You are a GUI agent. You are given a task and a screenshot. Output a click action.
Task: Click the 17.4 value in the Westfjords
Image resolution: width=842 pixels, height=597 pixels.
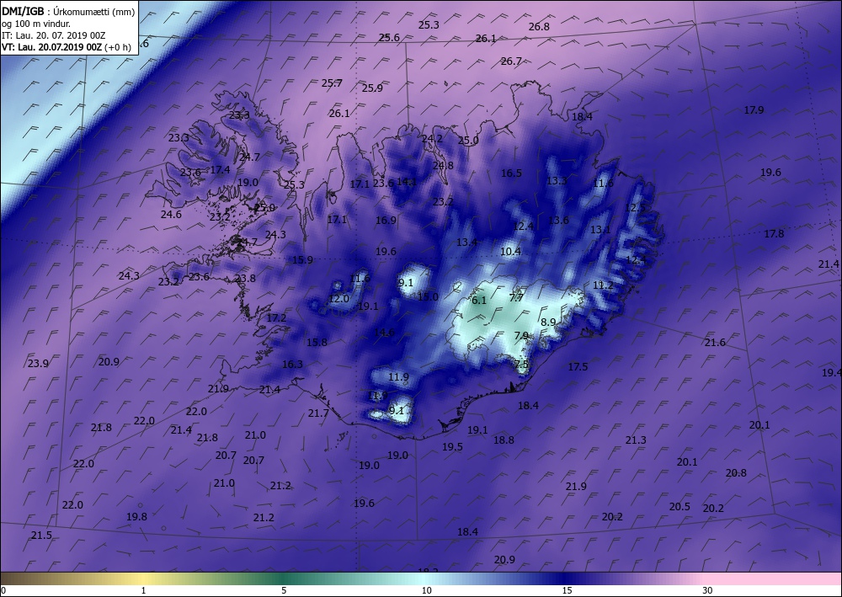pos(220,169)
